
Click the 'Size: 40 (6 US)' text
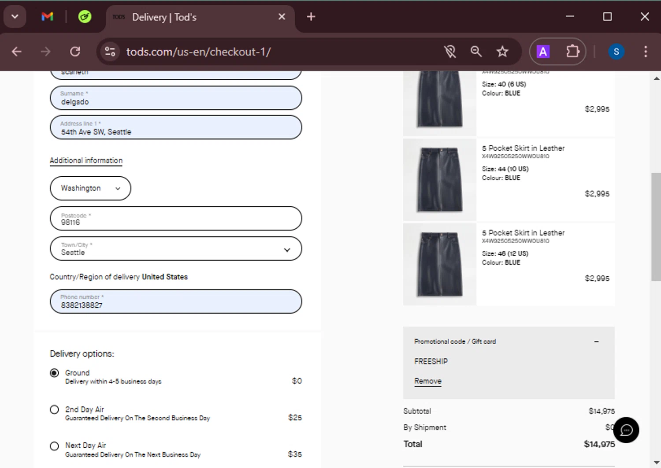[x=504, y=84]
